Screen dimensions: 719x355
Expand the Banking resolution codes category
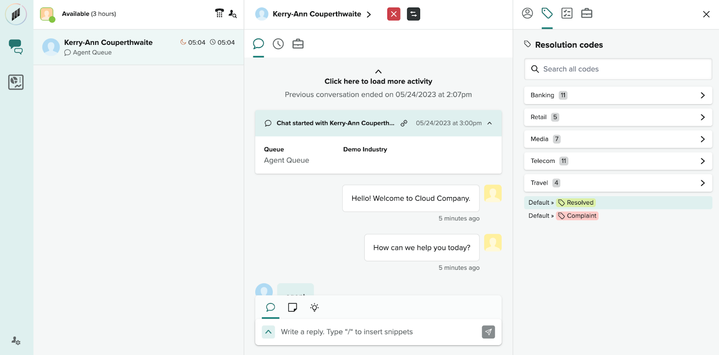(x=618, y=95)
